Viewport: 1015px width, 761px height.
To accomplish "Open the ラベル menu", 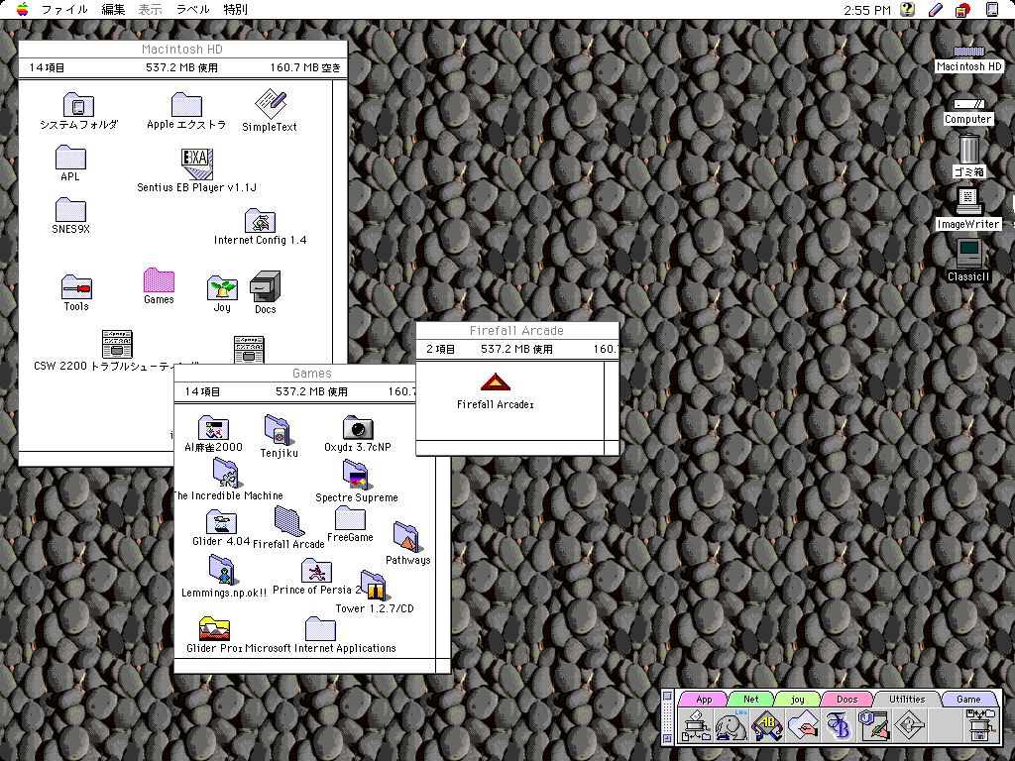I will 193,9.
